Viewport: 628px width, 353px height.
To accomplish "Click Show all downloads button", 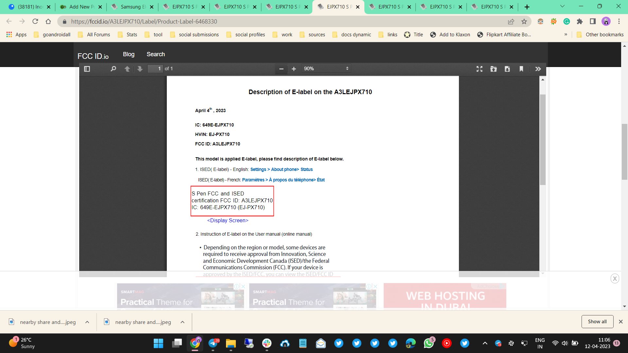I will click(x=597, y=322).
